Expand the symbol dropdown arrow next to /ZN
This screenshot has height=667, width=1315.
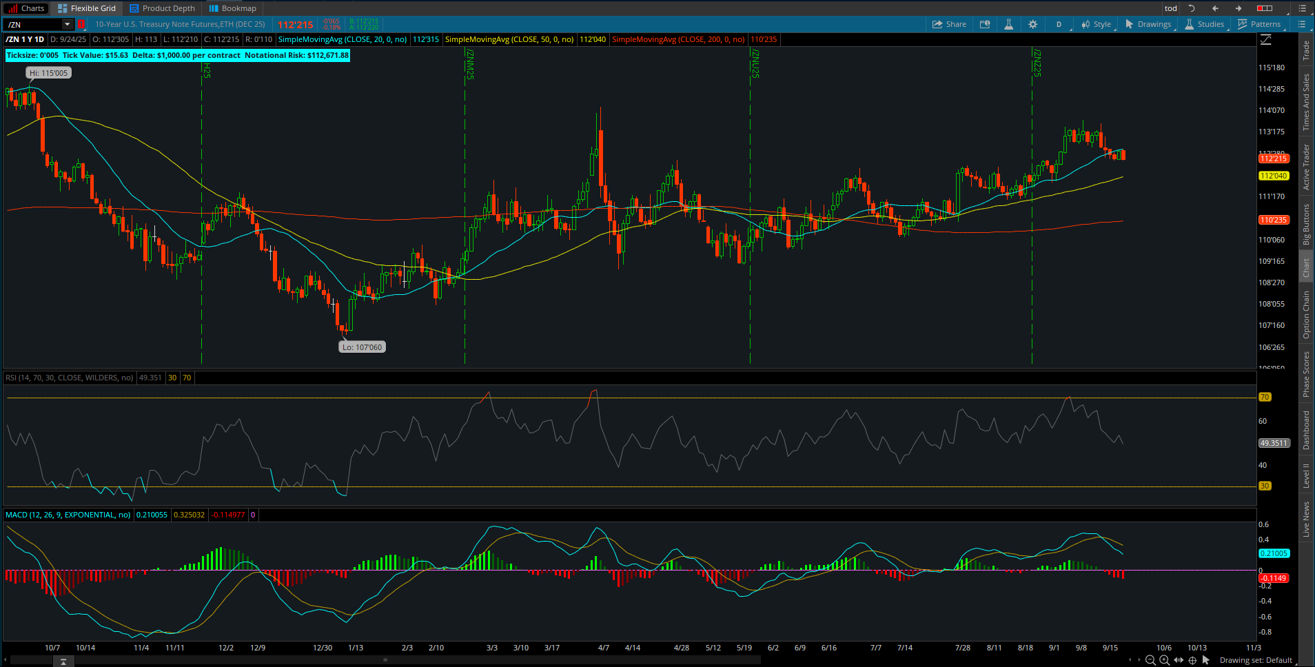pyautogui.click(x=67, y=24)
